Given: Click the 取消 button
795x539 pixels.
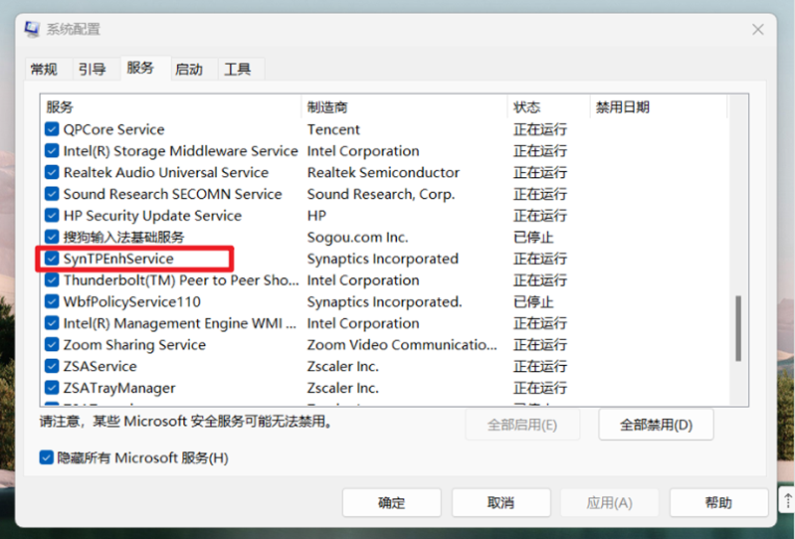Looking at the screenshot, I should [x=500, y=503].
